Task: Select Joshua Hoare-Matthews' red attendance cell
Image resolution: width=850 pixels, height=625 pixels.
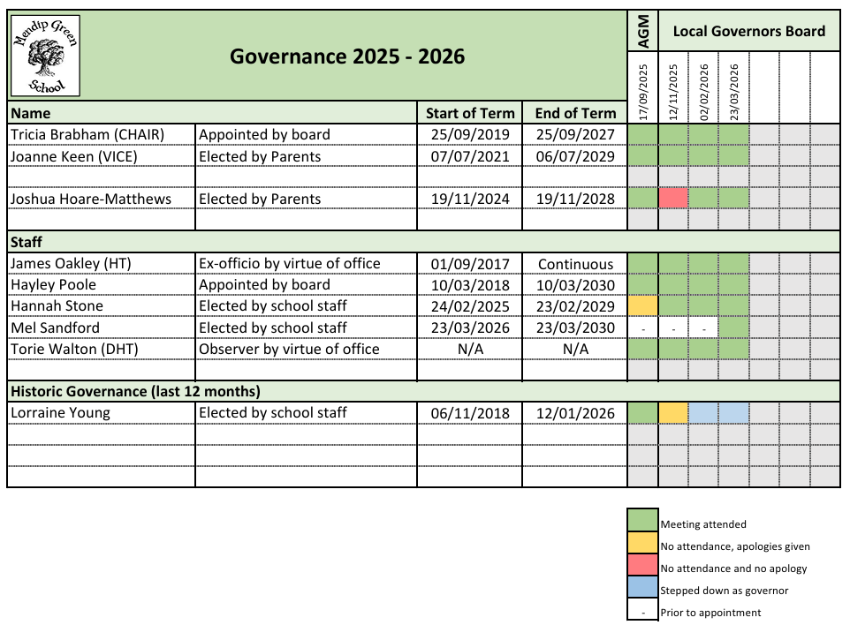Action: coord(673,199)
